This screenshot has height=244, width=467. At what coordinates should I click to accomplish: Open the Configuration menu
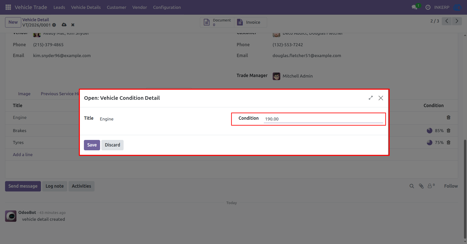click(167, 7)
